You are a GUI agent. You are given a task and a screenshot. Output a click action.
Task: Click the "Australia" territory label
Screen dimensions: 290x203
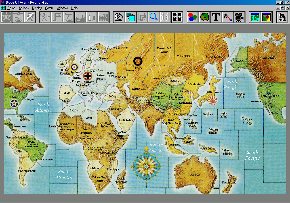(195, 175)
